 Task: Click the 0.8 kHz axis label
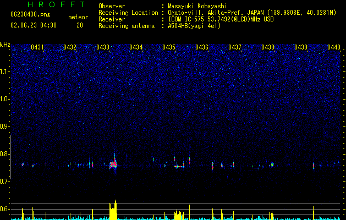click(5, 154)
